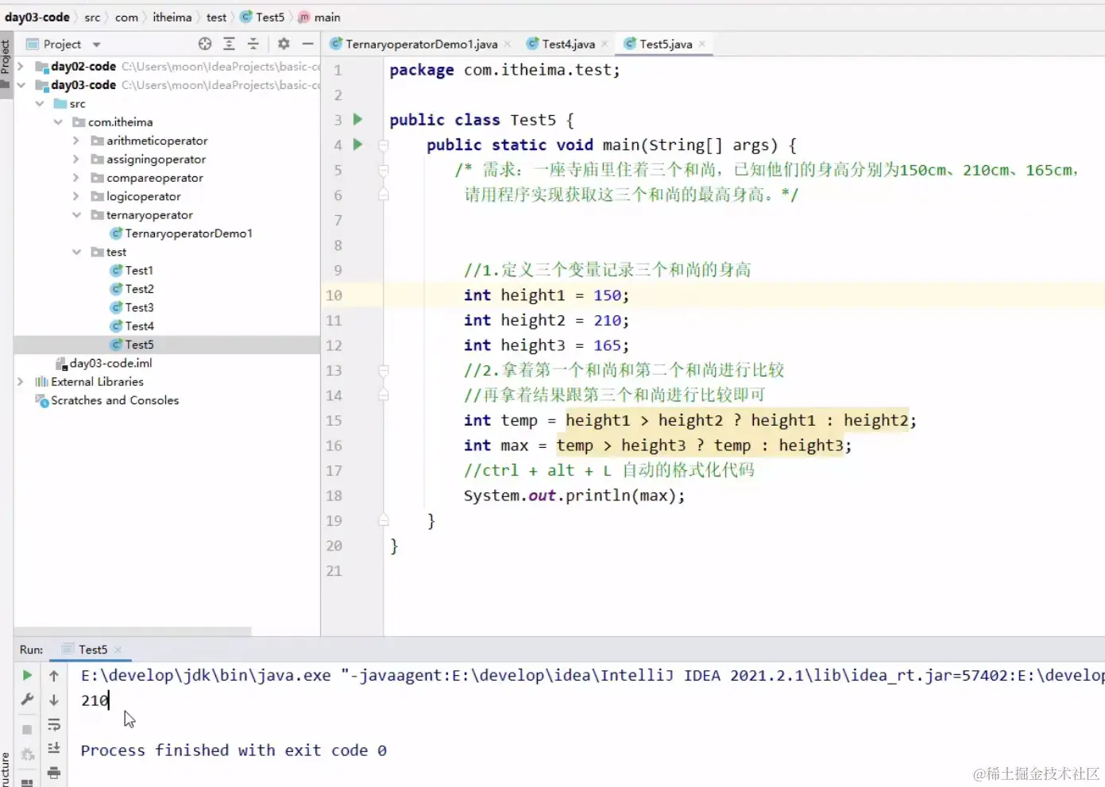Screen dimensions: 1105x787
Task: Fold block comment at line 5
Action: coord(384,170)
